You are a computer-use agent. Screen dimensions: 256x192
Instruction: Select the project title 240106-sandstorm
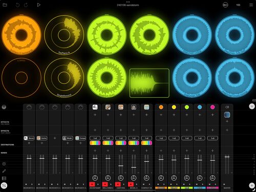pyautogui.click(x=128, y=5)
